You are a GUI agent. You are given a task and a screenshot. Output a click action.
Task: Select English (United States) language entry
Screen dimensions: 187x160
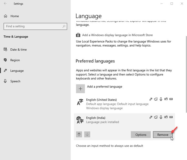[124, 104]
